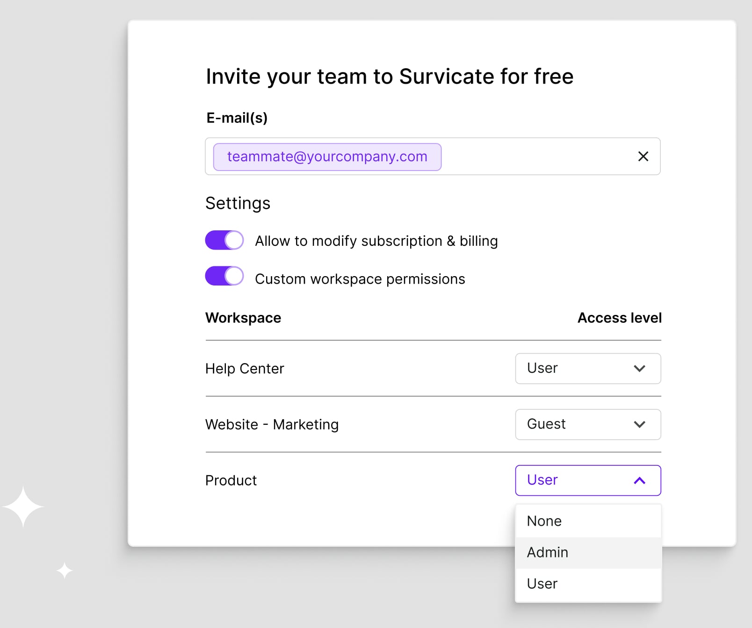Click the teammate@yourcompany.com email chip
The width and height of the screenshot is (752, 628).
point(327,157)
